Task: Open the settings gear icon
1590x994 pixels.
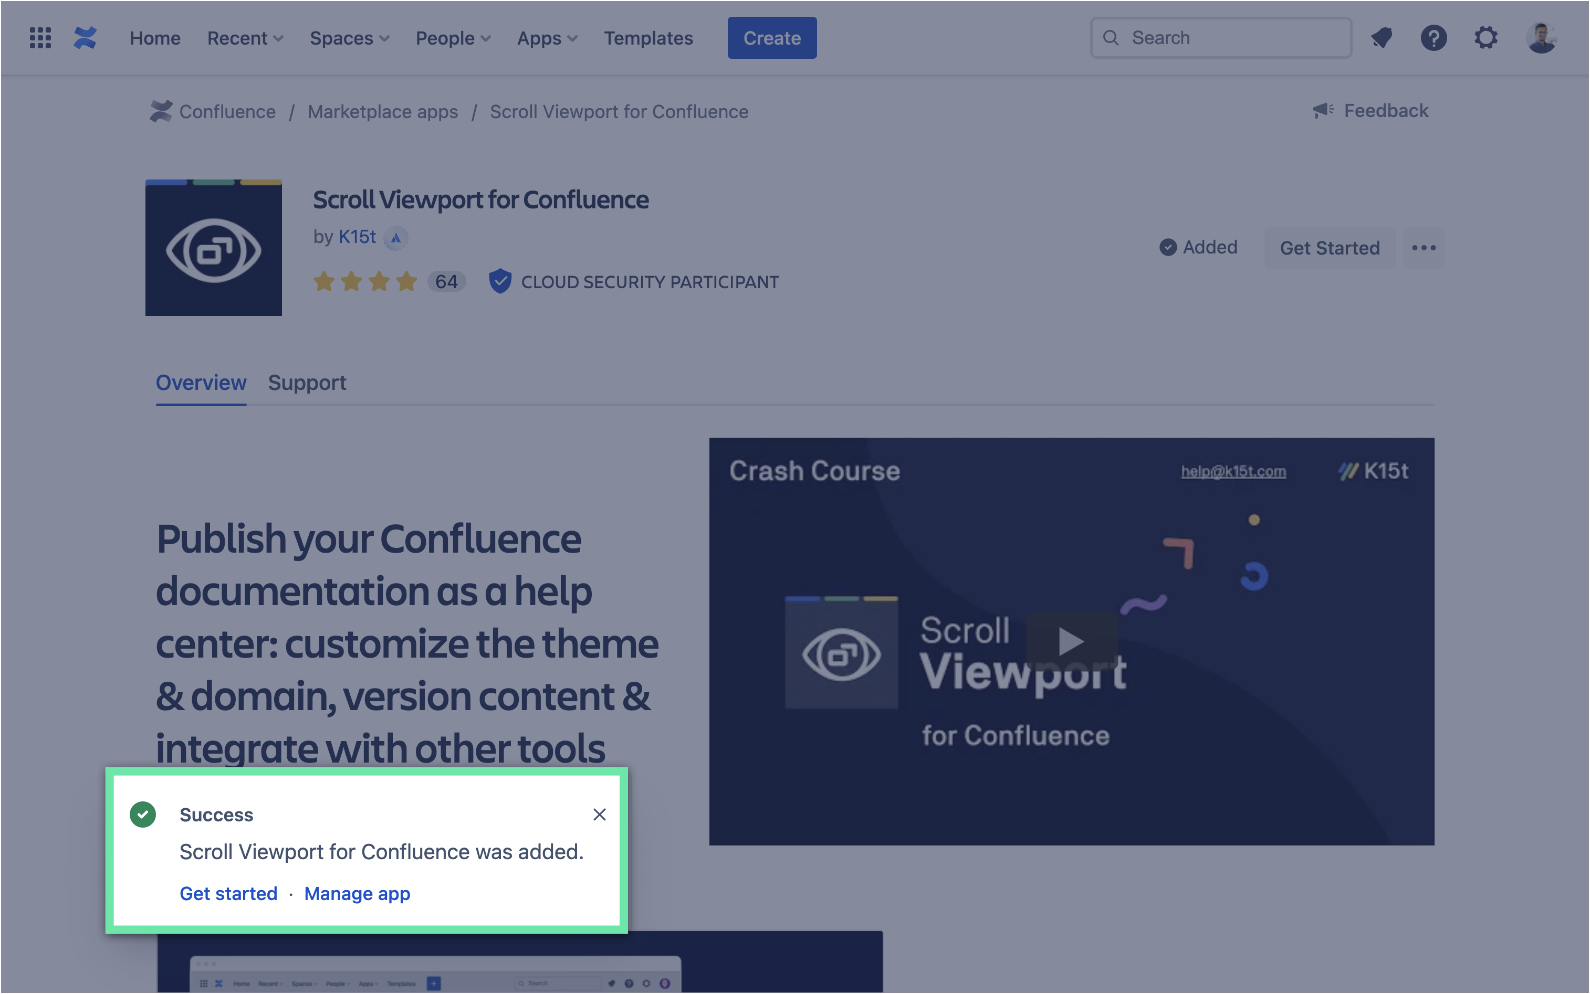Action: pyautogui.click(x=1486, y=37)
